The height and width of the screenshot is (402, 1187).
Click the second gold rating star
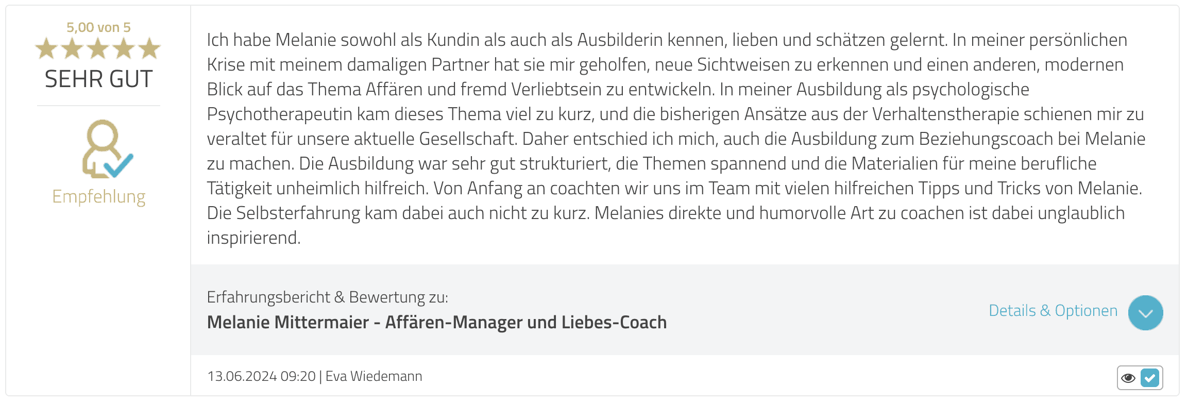[x=72, y=49]
